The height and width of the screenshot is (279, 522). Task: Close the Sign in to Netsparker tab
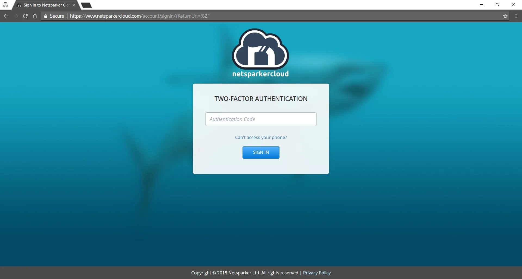pyautogui.click(x=74, y=5)
